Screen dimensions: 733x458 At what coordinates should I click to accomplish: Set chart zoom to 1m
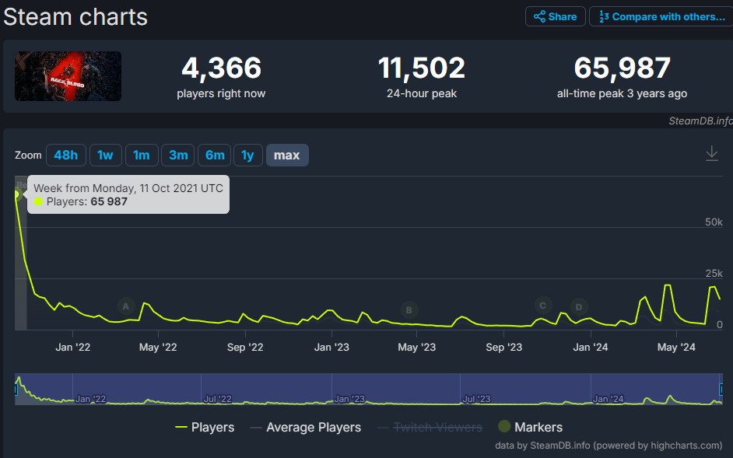click(141, 156)
